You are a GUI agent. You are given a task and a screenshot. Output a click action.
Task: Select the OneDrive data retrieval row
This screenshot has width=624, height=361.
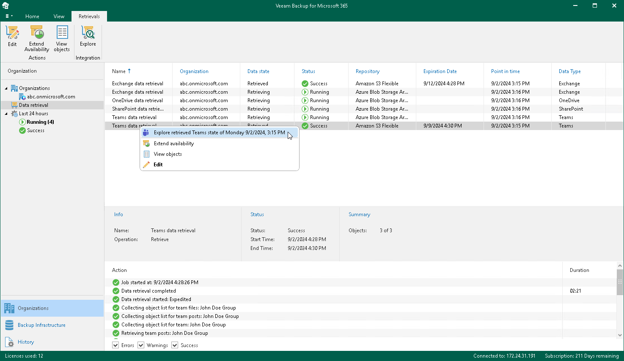point(364,100)
